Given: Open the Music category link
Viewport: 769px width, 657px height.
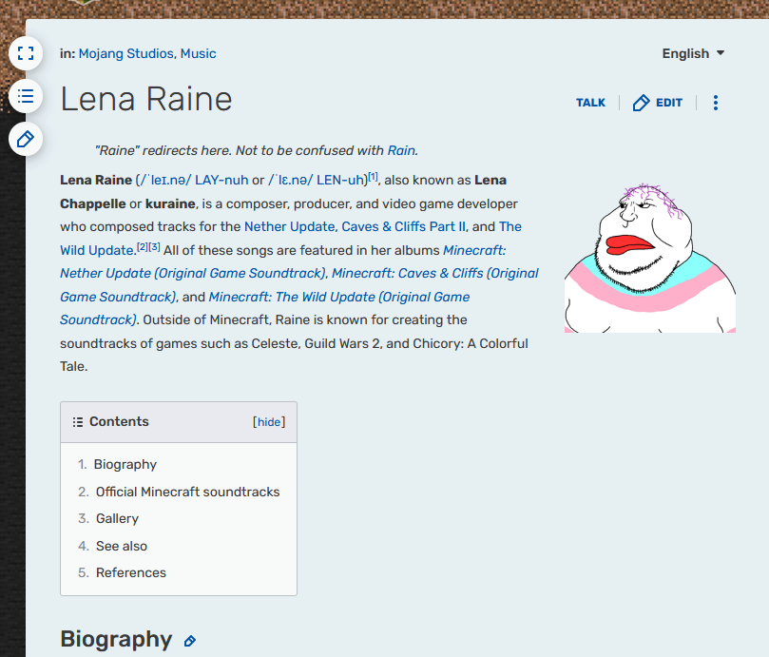Looking at the screenshot, I should [198, 53].
